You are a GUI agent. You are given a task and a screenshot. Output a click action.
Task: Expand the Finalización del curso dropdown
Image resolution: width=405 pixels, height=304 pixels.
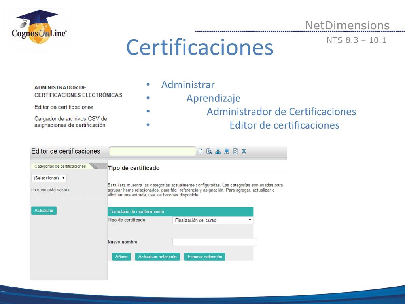click(x=212, y=220)
